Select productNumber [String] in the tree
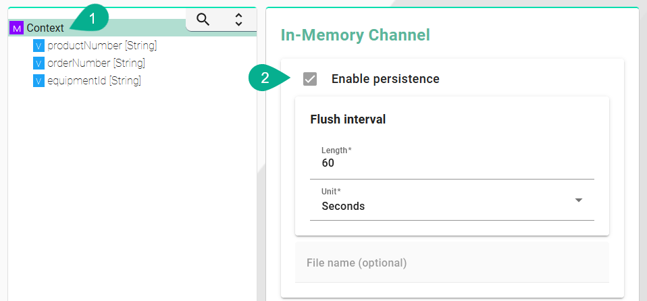 pos(102,46)
